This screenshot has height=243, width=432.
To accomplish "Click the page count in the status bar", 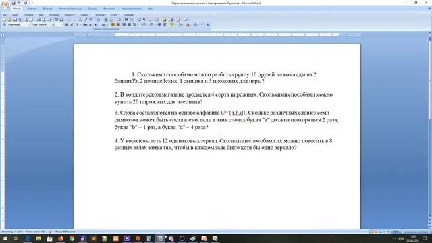I will [11, 232].
